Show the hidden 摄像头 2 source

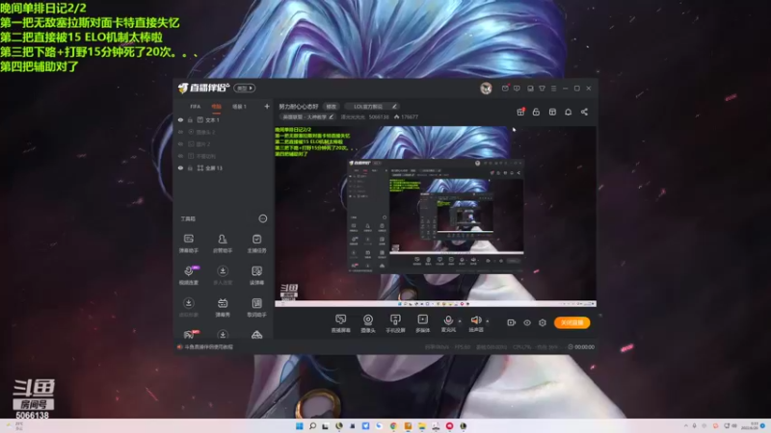click(x=180, y=132)
